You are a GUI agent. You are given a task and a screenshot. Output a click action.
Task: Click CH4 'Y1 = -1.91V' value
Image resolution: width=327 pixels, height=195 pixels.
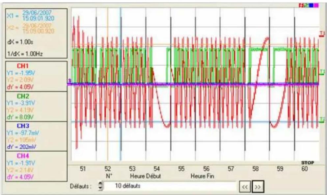21,163
